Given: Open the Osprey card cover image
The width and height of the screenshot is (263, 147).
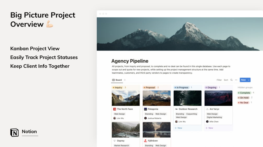Looking at the screenshot, I should pos(126,130).
